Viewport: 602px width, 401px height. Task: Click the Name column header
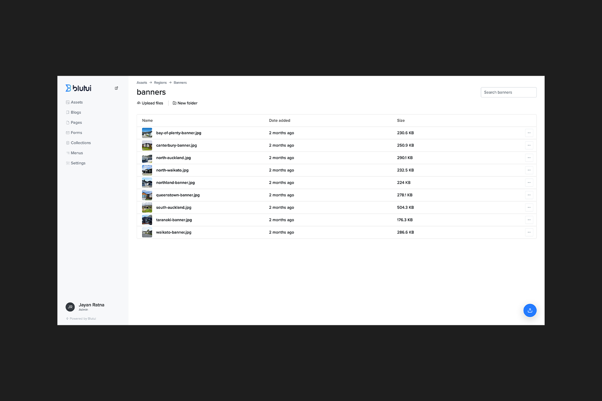pos(147,120)
